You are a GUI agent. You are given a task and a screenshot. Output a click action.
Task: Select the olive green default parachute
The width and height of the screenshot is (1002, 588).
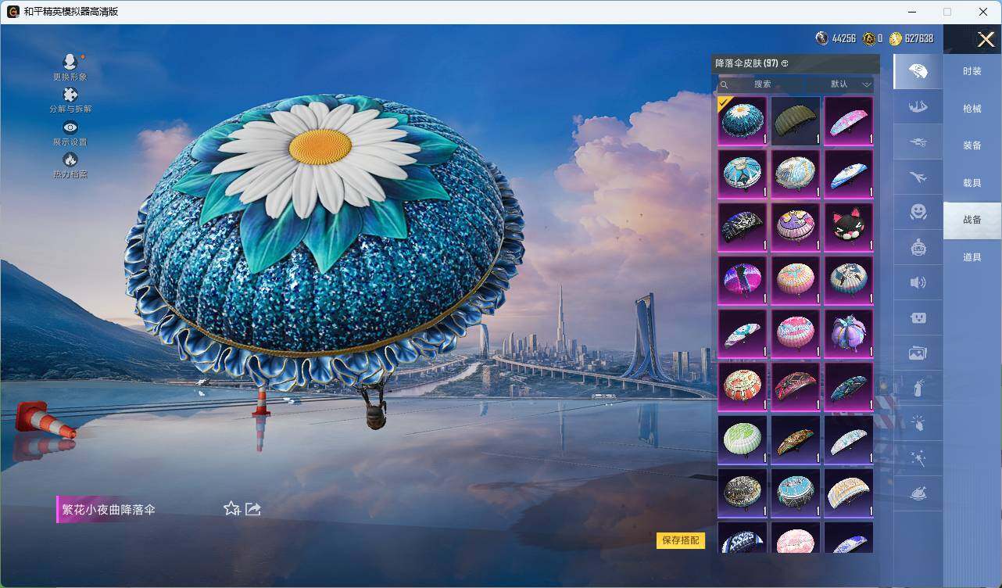(x=796, y=120)
